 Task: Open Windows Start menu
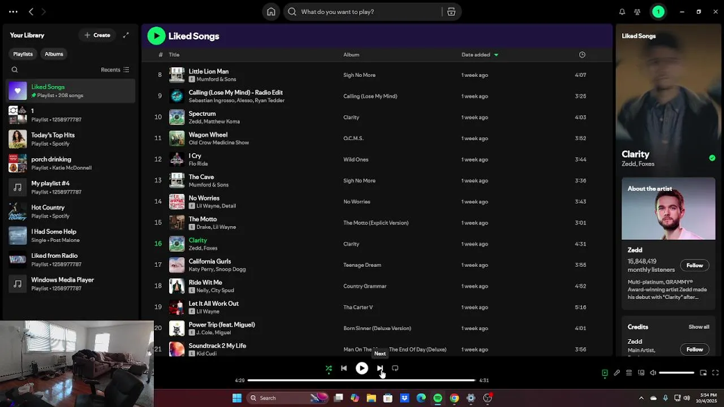point(237,398)
